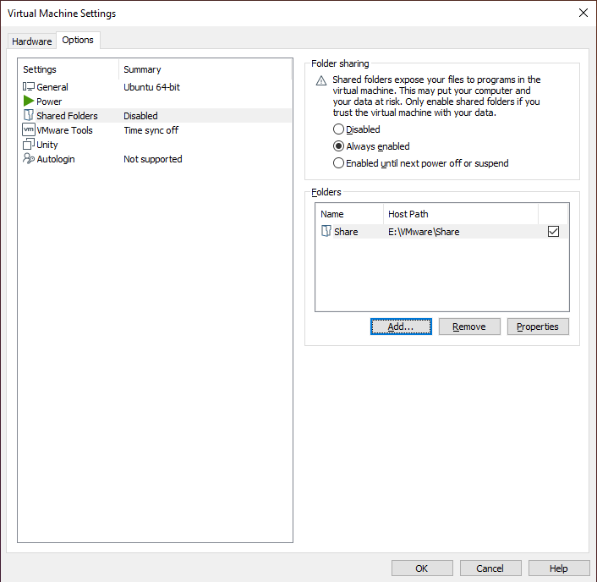Select the VMware Tools settings row
This screenshot has width=597, height=582.
[156, 130]
